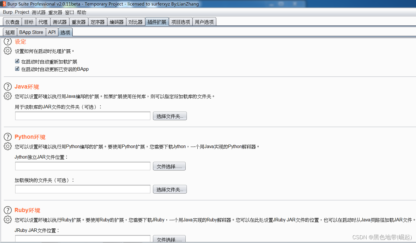Image resolution: width=416 pixels, height=243 pixels.
Task: Switch to the 用户选项 tab
Action: (204, 22)
